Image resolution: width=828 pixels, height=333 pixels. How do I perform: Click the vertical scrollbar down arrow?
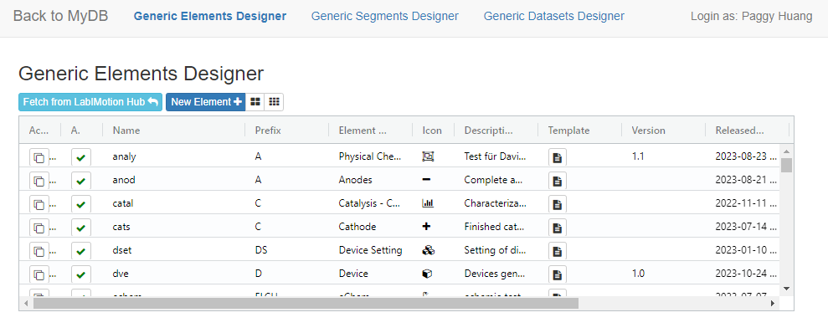786,289
